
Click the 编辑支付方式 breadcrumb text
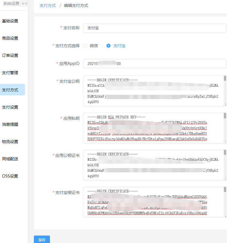tap(76, 5)
